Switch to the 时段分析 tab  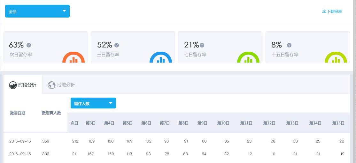23,85
